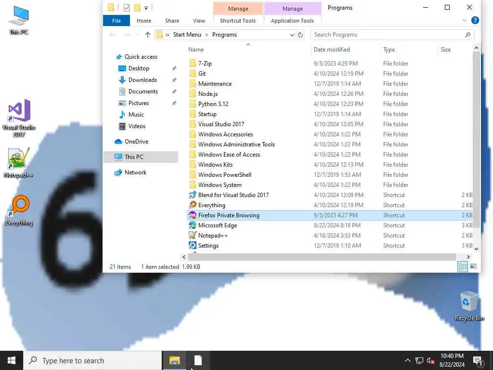Click the taskbar clock and date
The image size is (493, 370).
pyautogui.click(x=452, y=360)
